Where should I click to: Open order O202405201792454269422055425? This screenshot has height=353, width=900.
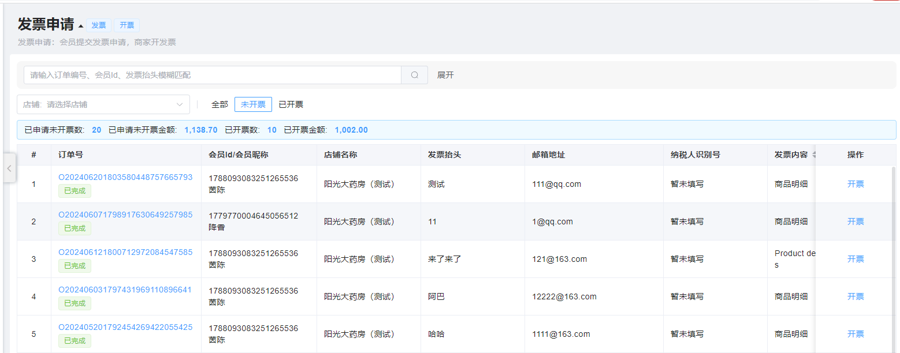click(x=125, y=327)
